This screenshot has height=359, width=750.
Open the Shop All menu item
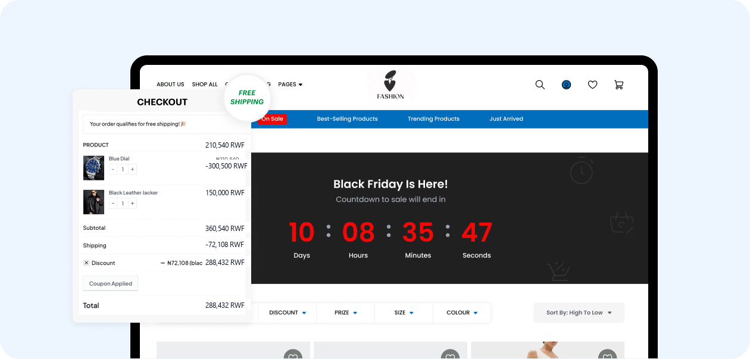click(205, 85)
